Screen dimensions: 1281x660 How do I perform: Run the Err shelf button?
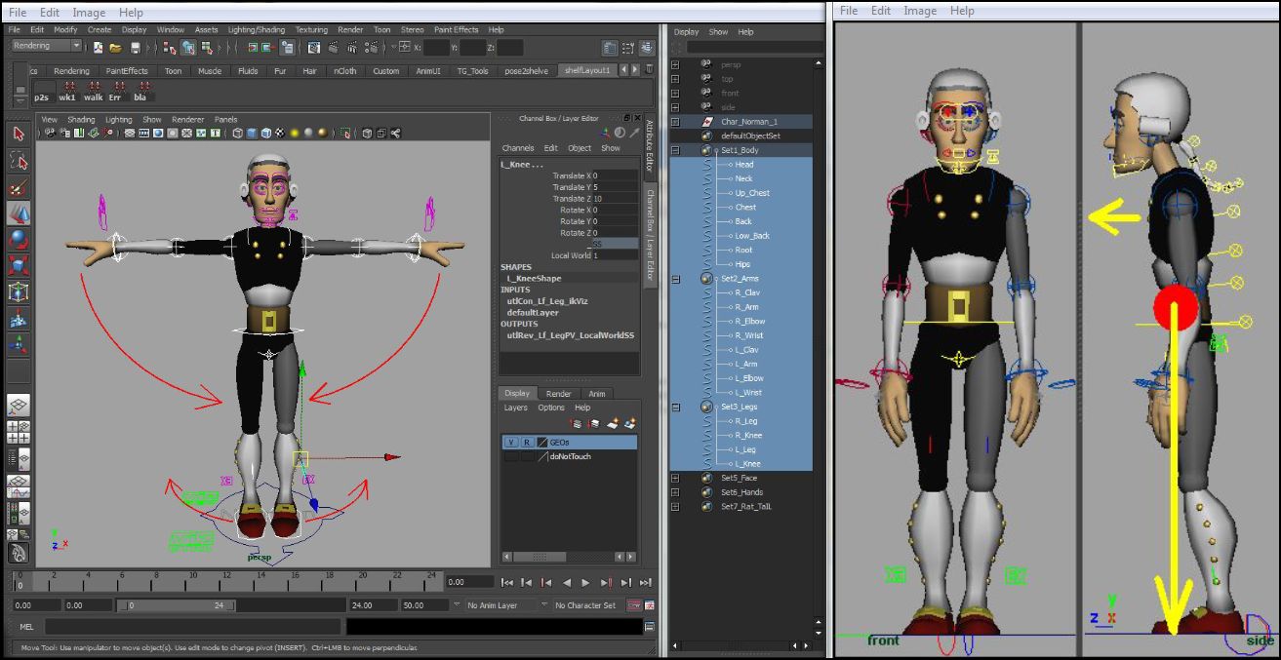[x=115, y=94]
